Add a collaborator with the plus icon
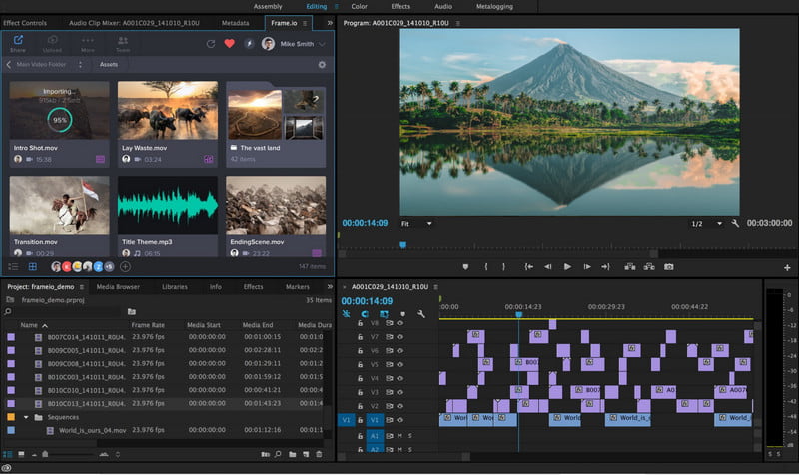 point(125,266)
